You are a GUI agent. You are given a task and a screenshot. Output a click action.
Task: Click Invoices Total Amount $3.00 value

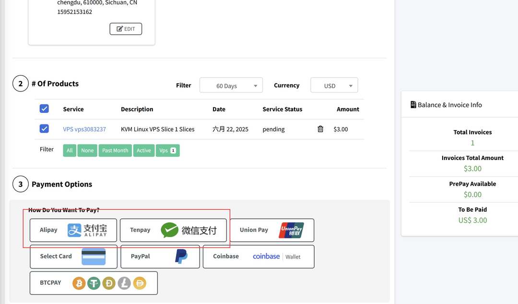coord(472,169)
